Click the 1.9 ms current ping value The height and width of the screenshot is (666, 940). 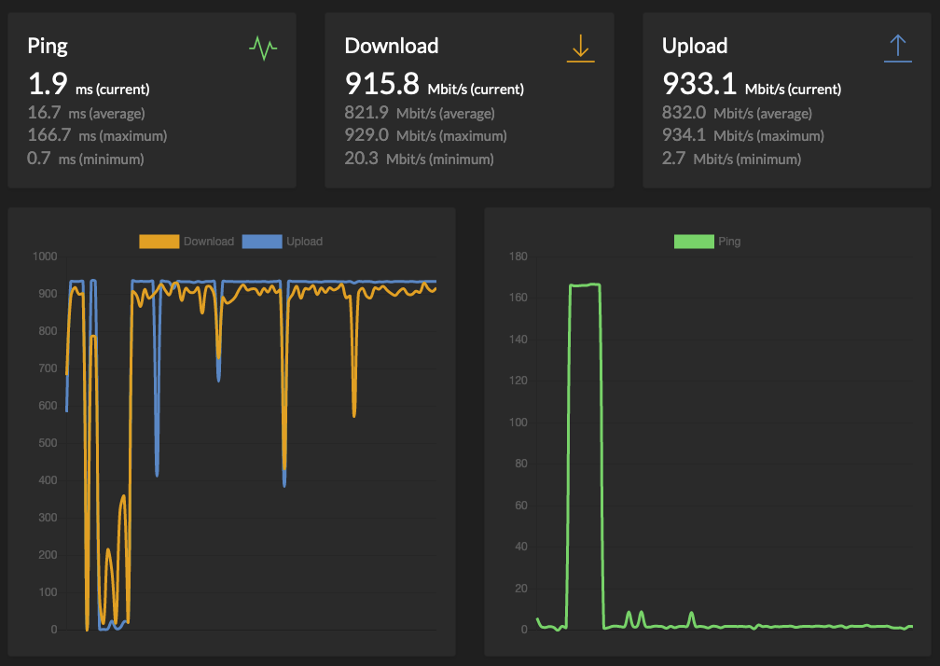48,84
